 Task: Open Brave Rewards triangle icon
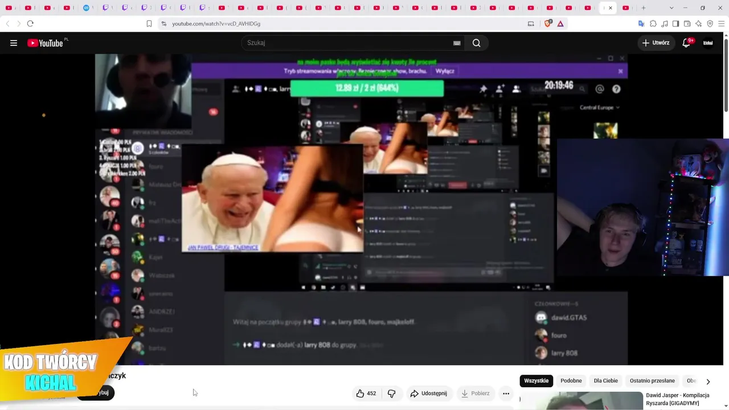click(560, 23)
